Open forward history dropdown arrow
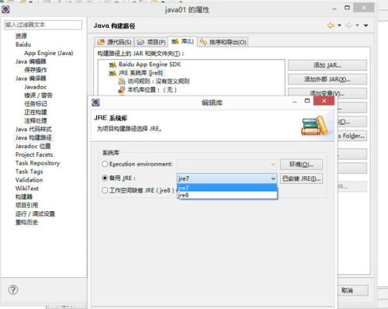Viewport: 388px width, 309px height. point(357,26)
